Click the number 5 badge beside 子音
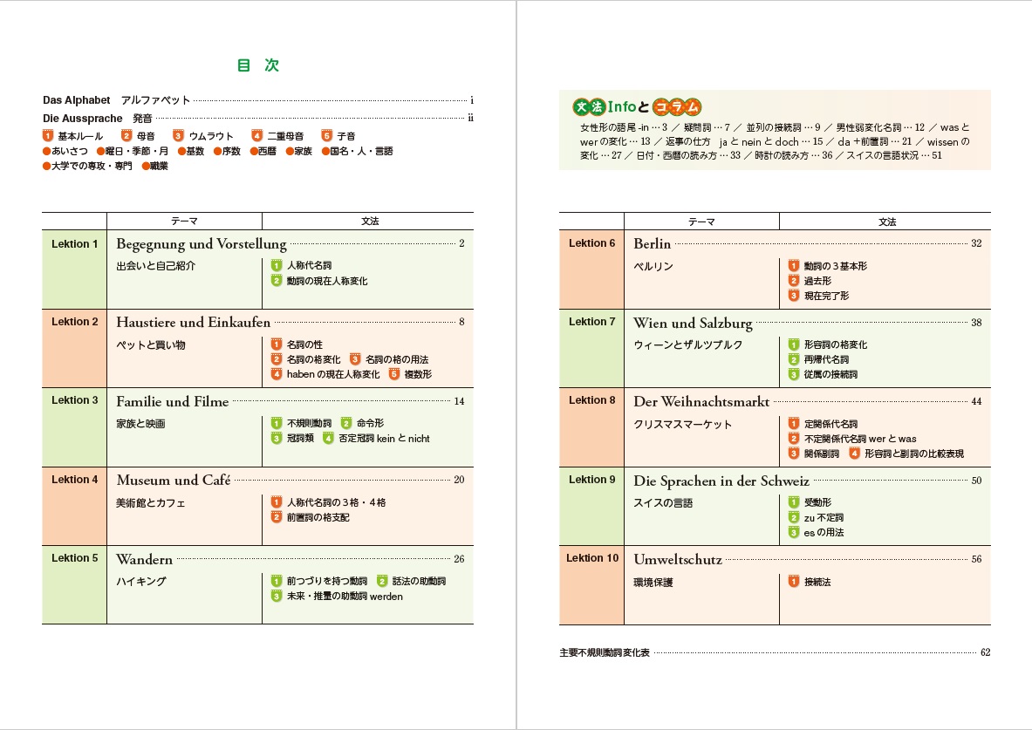The width and height of the screenshot is (1032, 730). coord(327,136)
